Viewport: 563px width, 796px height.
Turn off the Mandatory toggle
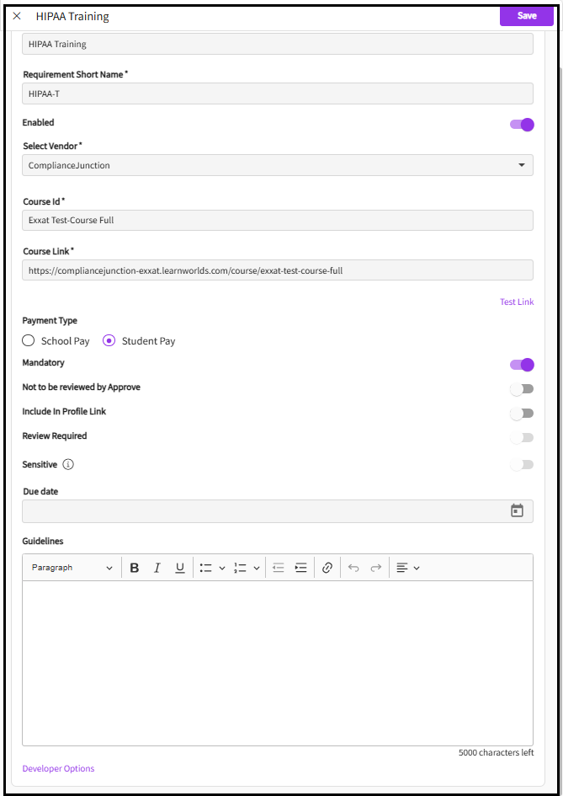522,365
